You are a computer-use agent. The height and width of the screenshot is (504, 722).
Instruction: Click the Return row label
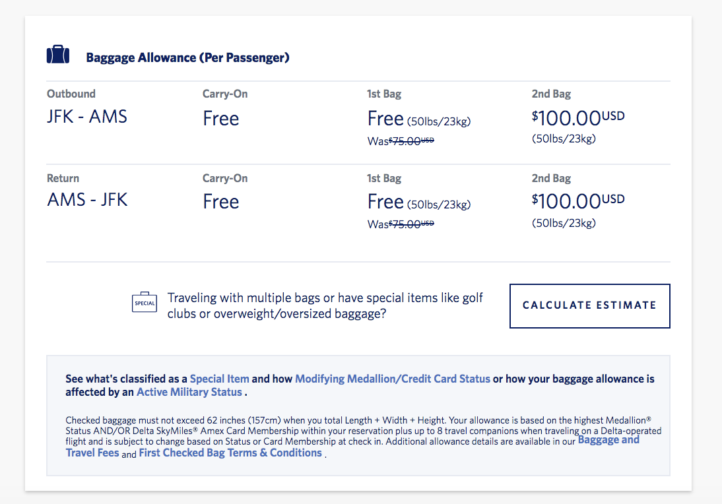(x=62, y=177)
